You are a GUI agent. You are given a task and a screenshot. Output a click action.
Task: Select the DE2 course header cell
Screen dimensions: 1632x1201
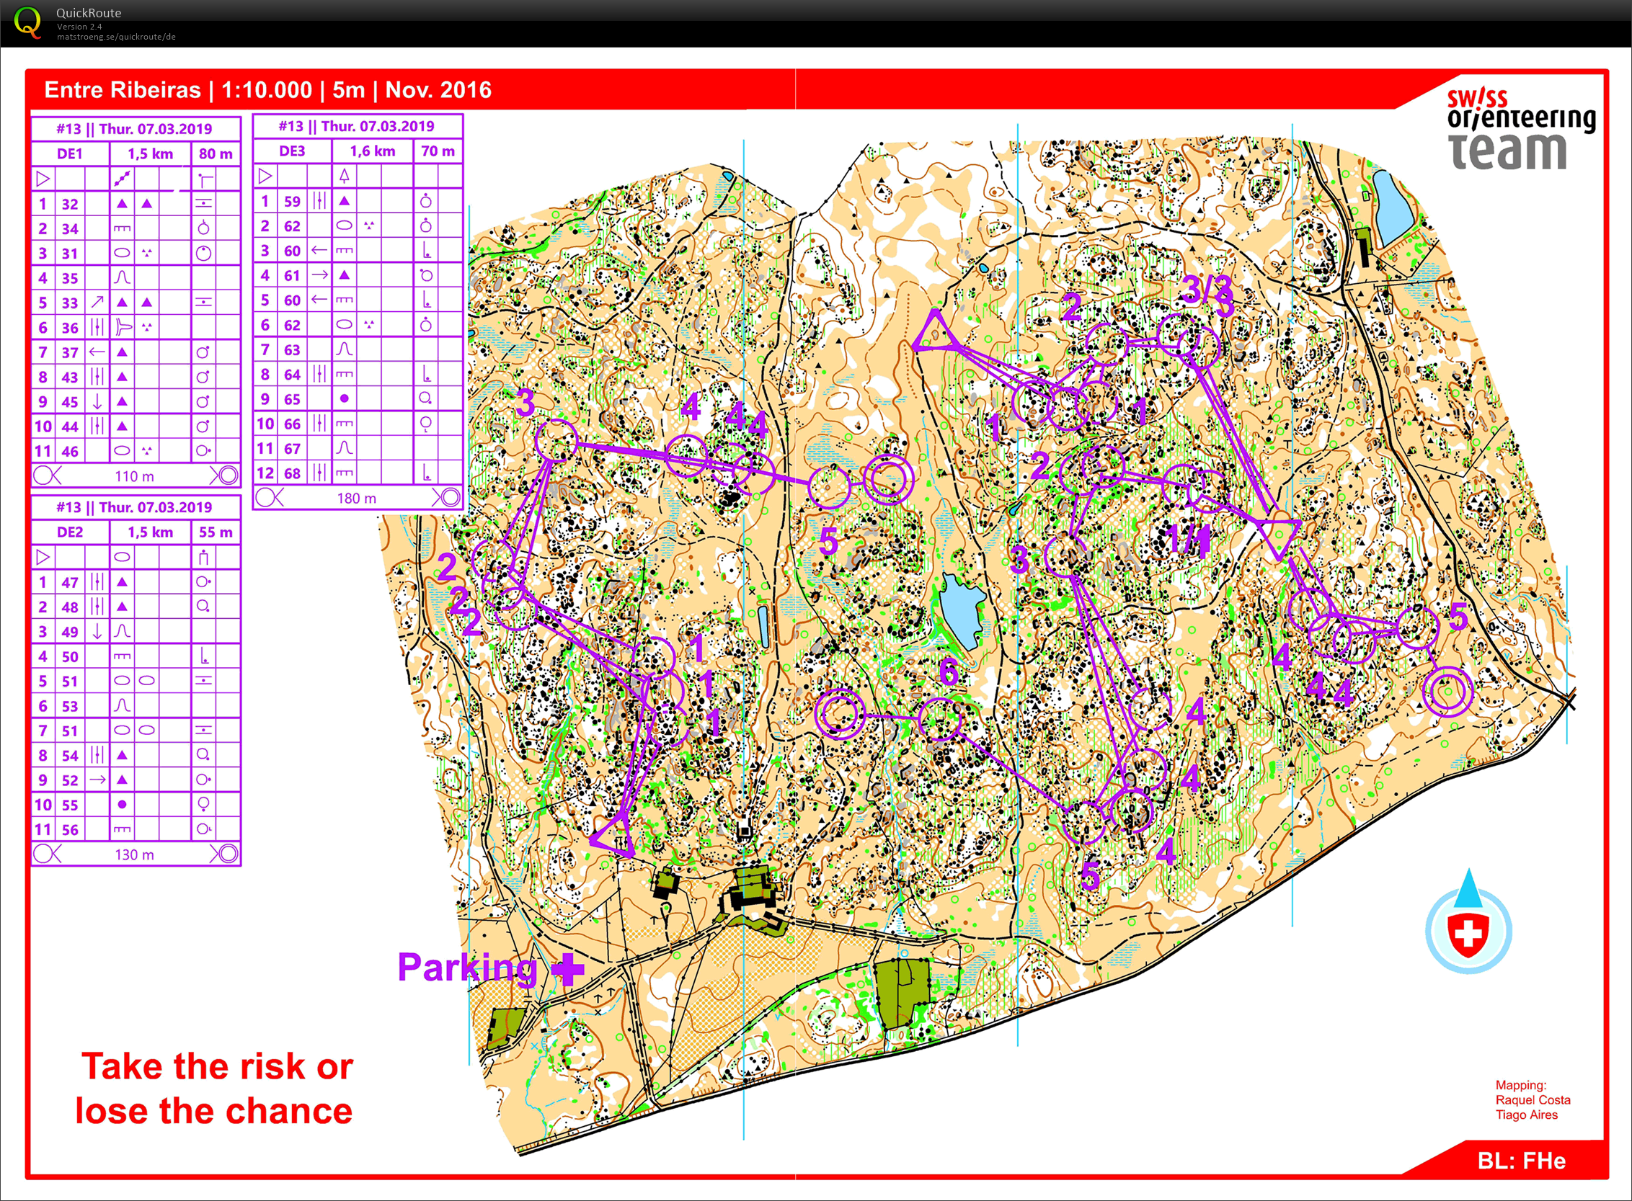click(x=70, y=532)
